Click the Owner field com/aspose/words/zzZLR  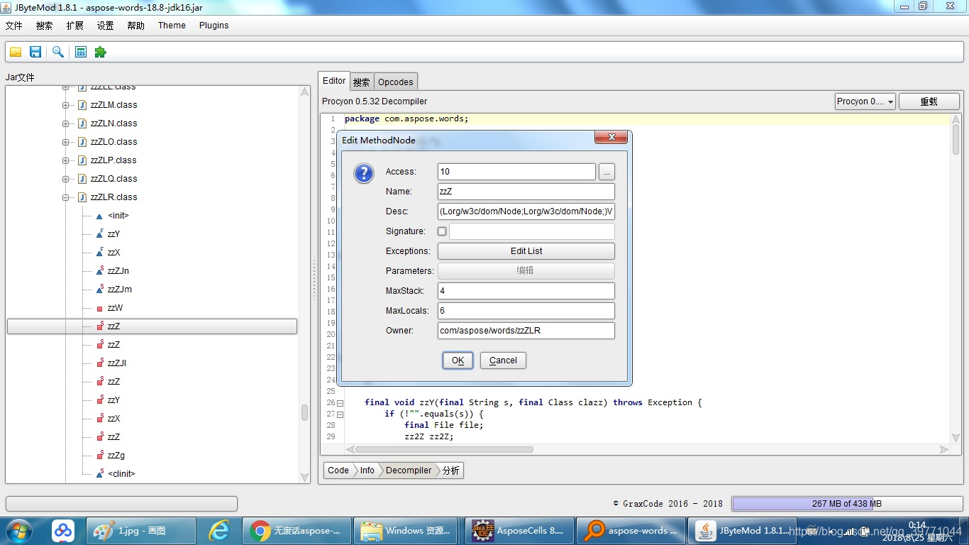[526, 331]
